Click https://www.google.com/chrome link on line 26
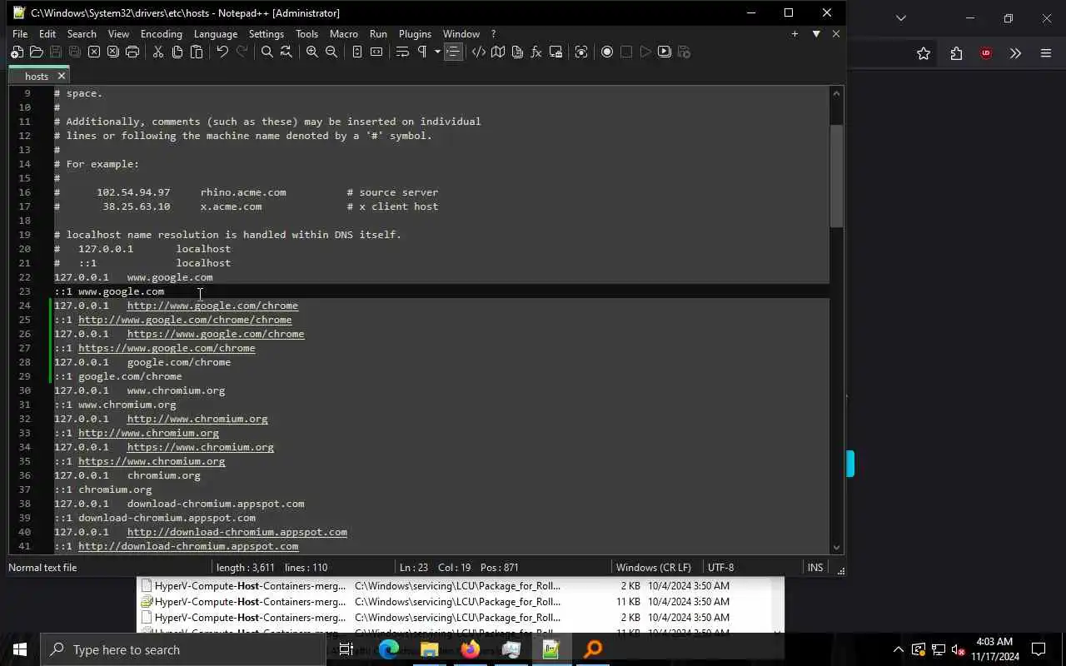The height and width of the screenshot is (666, 1066). tap(216, 334)
